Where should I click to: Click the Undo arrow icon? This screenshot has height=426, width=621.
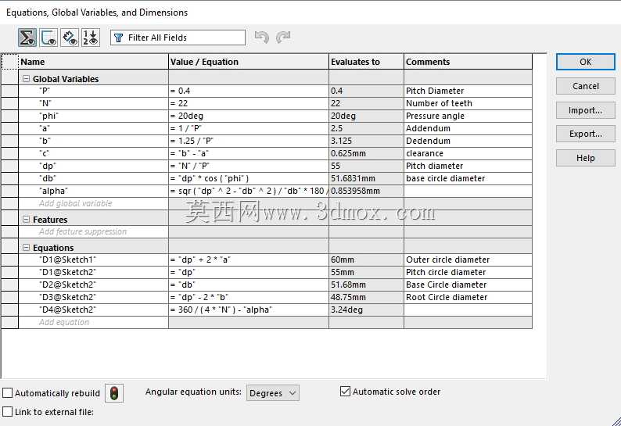pyautogui.click(x=262, y=38)
